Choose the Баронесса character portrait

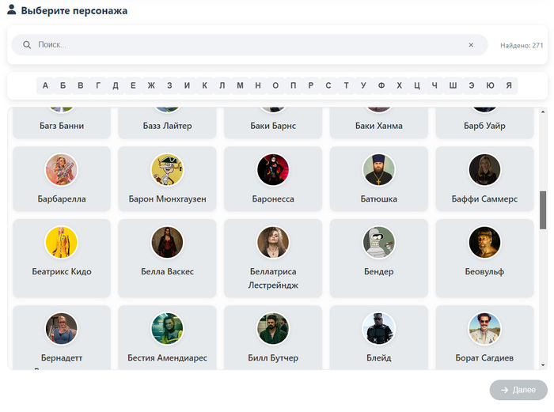tap(273, 169)
